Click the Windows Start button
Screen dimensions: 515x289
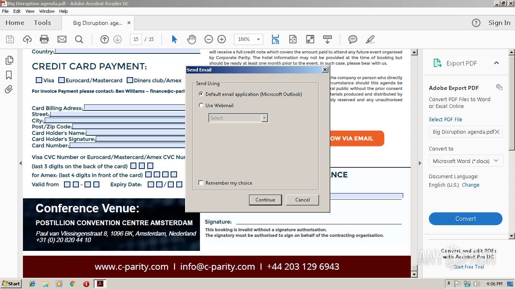click(x=11, y=284)
